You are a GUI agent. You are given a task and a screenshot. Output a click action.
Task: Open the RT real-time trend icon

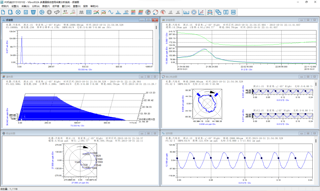65,12
